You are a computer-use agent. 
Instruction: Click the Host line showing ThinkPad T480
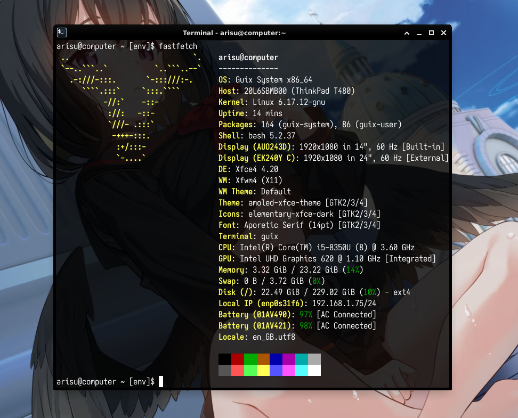click(x=286, y=91)
